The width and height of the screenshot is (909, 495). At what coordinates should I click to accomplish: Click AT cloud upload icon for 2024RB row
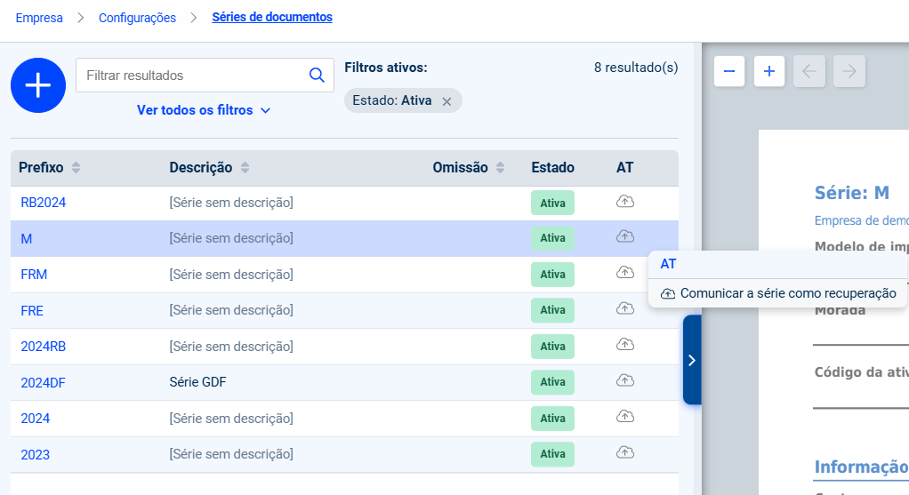pyautogui.click(x=625, y=345)
